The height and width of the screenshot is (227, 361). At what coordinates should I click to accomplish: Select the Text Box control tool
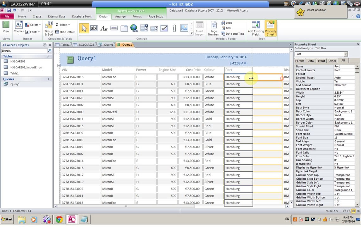(94, 28)
